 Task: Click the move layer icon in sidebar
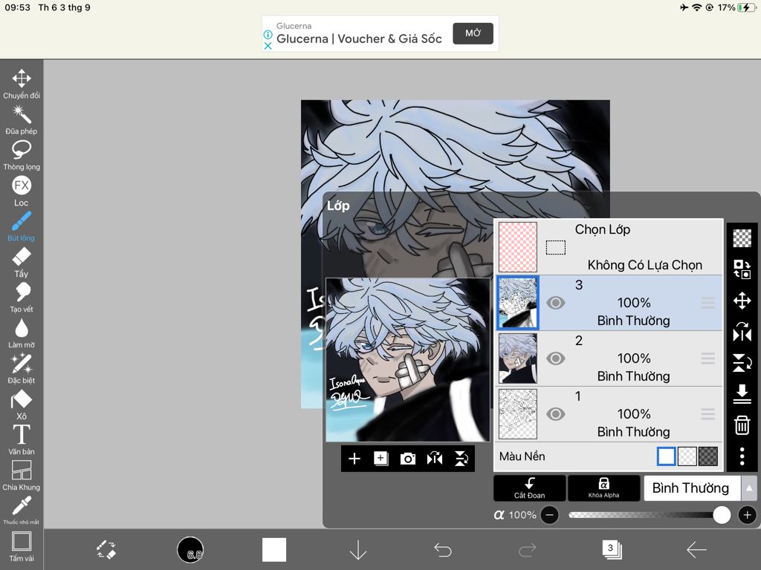[x=742, y=301]
